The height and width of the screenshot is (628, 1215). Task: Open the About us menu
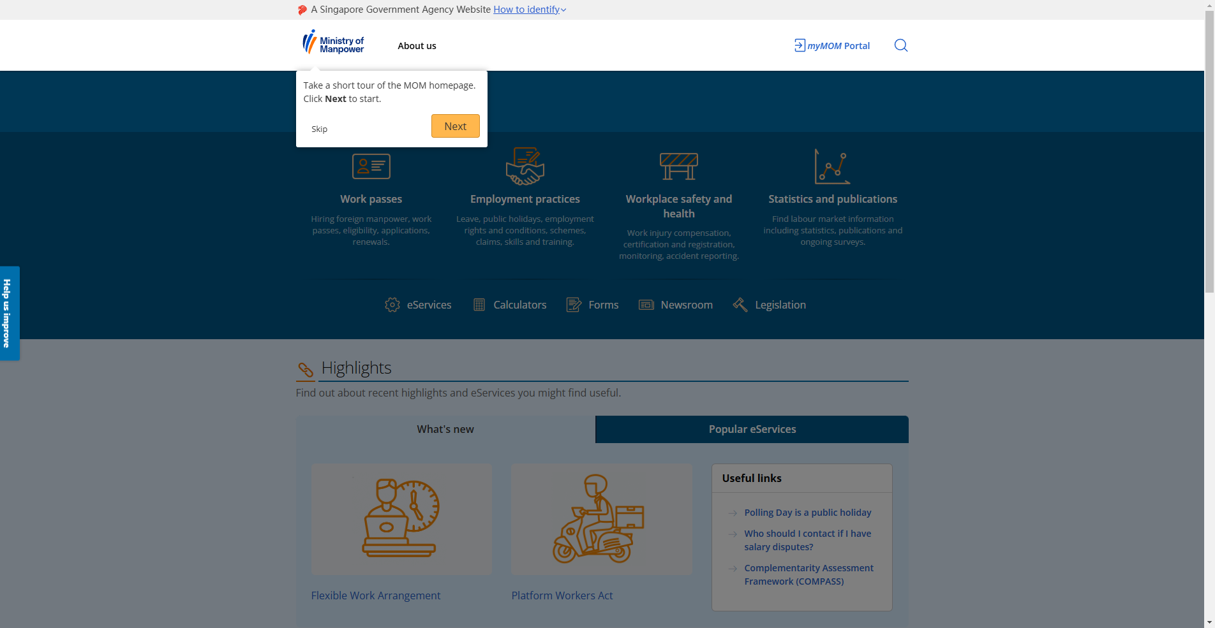point(417,46)
